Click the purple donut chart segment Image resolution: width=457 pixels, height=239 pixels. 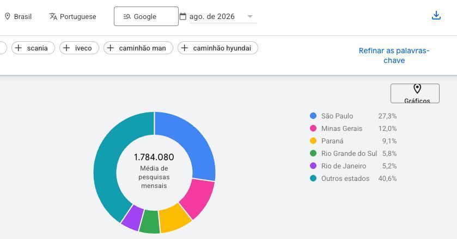(x=132, y=218)
